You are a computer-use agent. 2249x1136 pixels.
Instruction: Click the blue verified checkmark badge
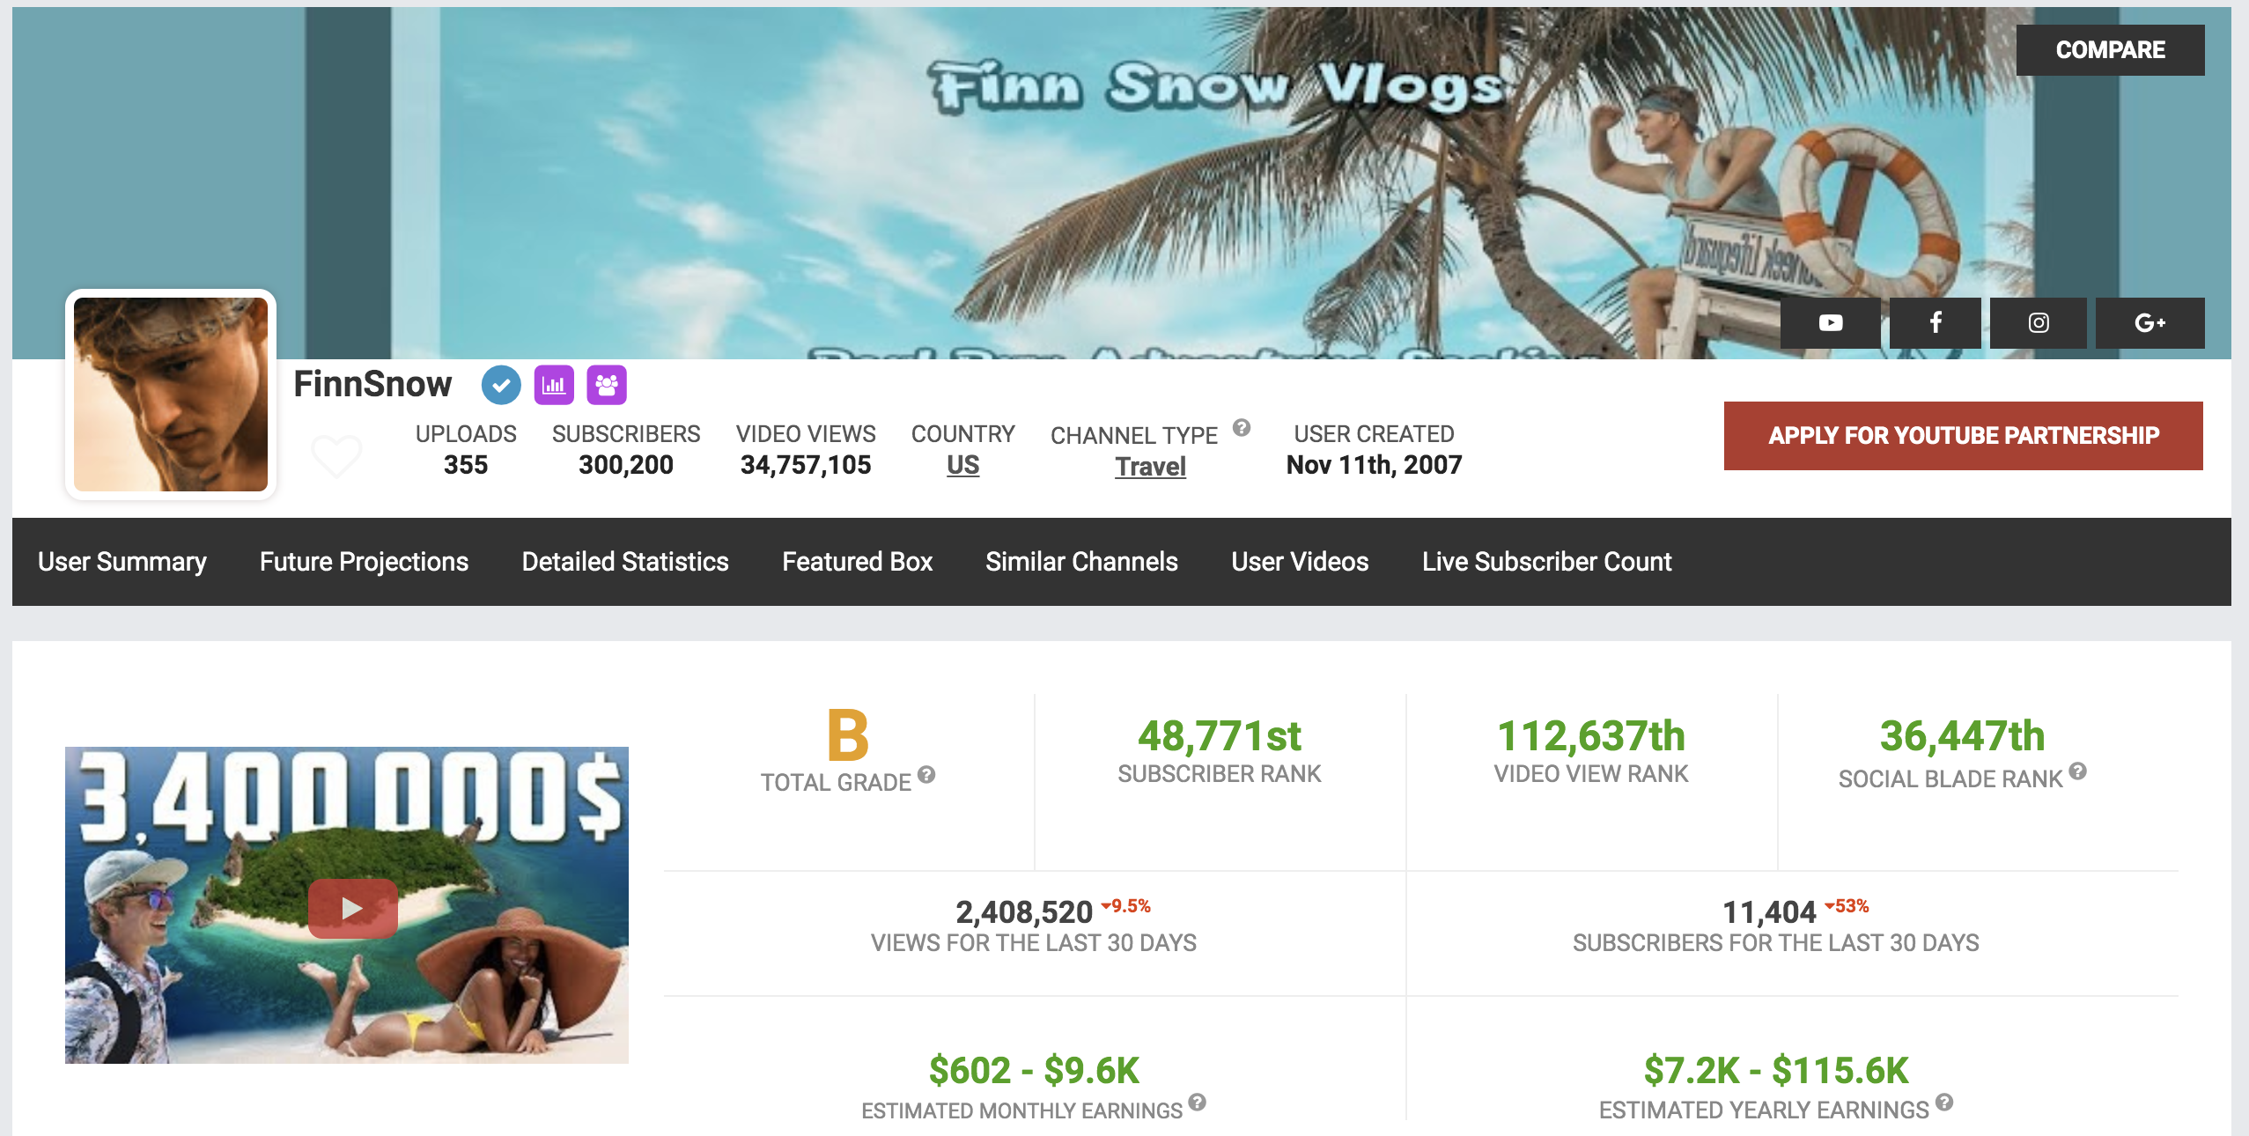[501, 385]
